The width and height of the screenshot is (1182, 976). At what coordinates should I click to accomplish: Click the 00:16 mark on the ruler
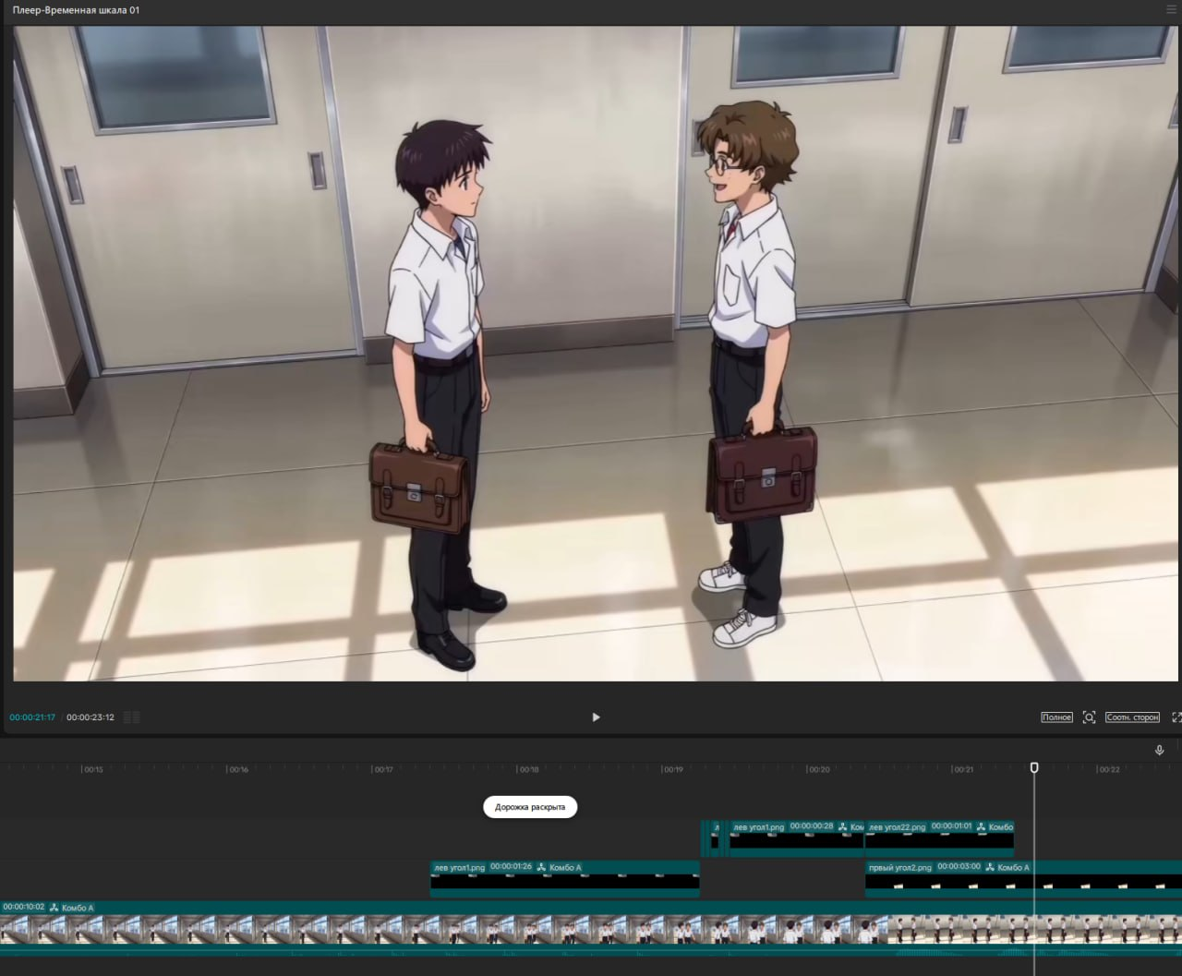click(x=238, y=769)
